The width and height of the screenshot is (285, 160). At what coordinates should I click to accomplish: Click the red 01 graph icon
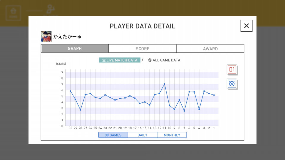[232, 70]
